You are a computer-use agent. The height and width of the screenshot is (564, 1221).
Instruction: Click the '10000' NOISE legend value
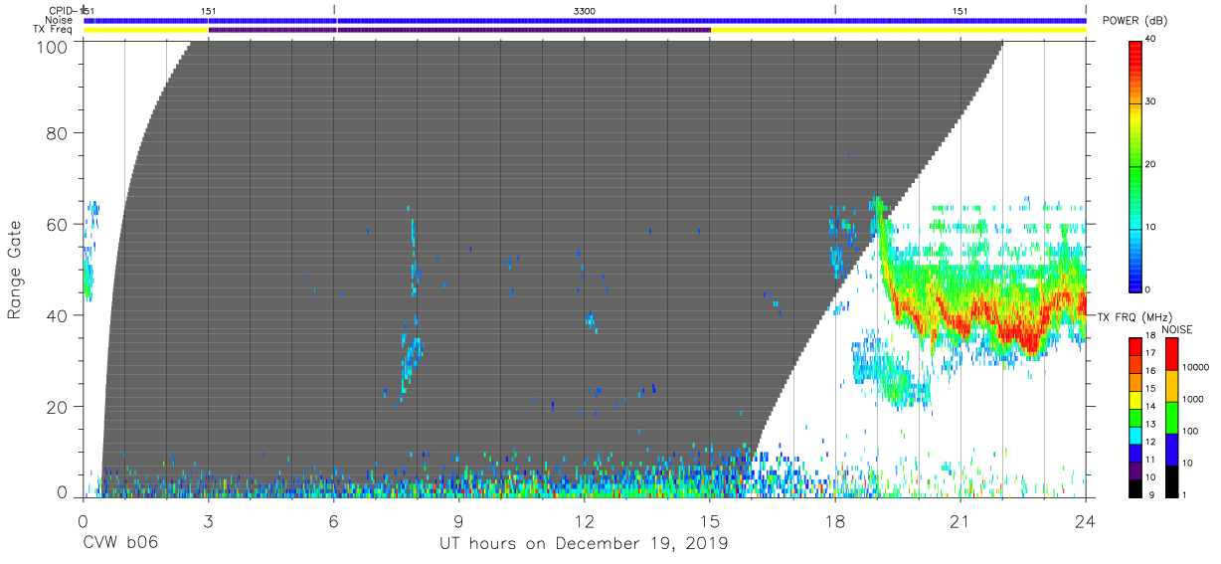coord(1194,368)
